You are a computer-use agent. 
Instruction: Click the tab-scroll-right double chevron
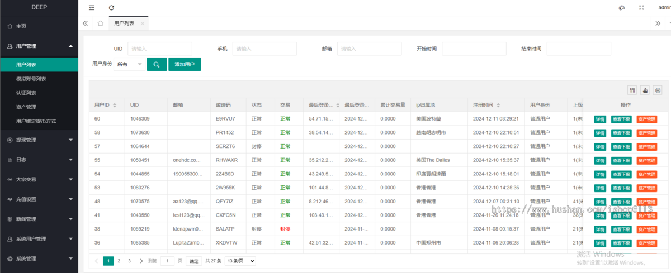tap(658, 23)
